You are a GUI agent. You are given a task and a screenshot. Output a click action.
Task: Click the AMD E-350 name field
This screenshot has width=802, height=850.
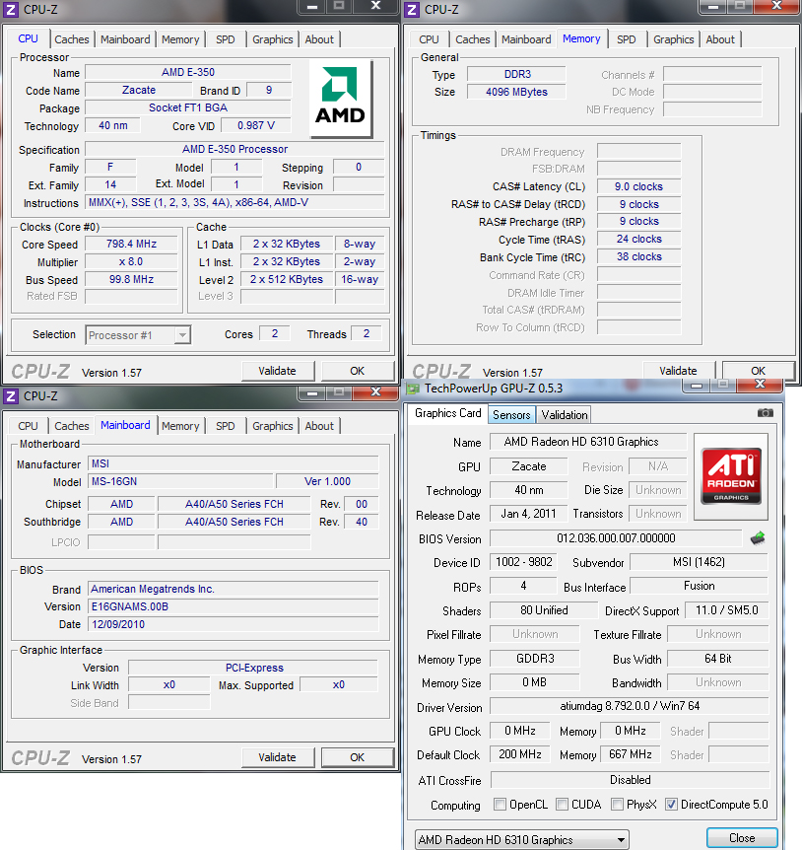point(188,72)
